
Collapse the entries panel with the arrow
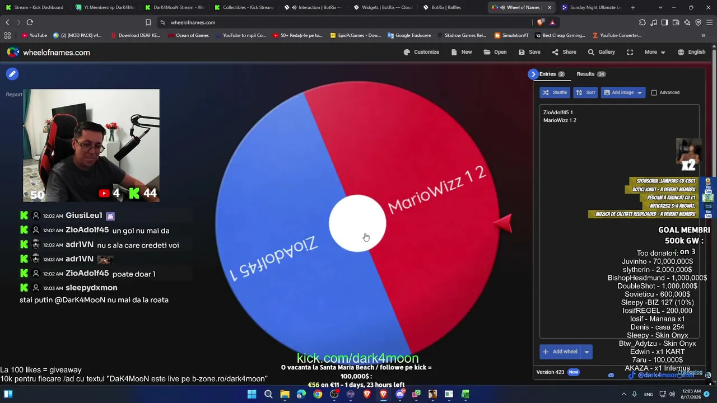click(533, 74)
